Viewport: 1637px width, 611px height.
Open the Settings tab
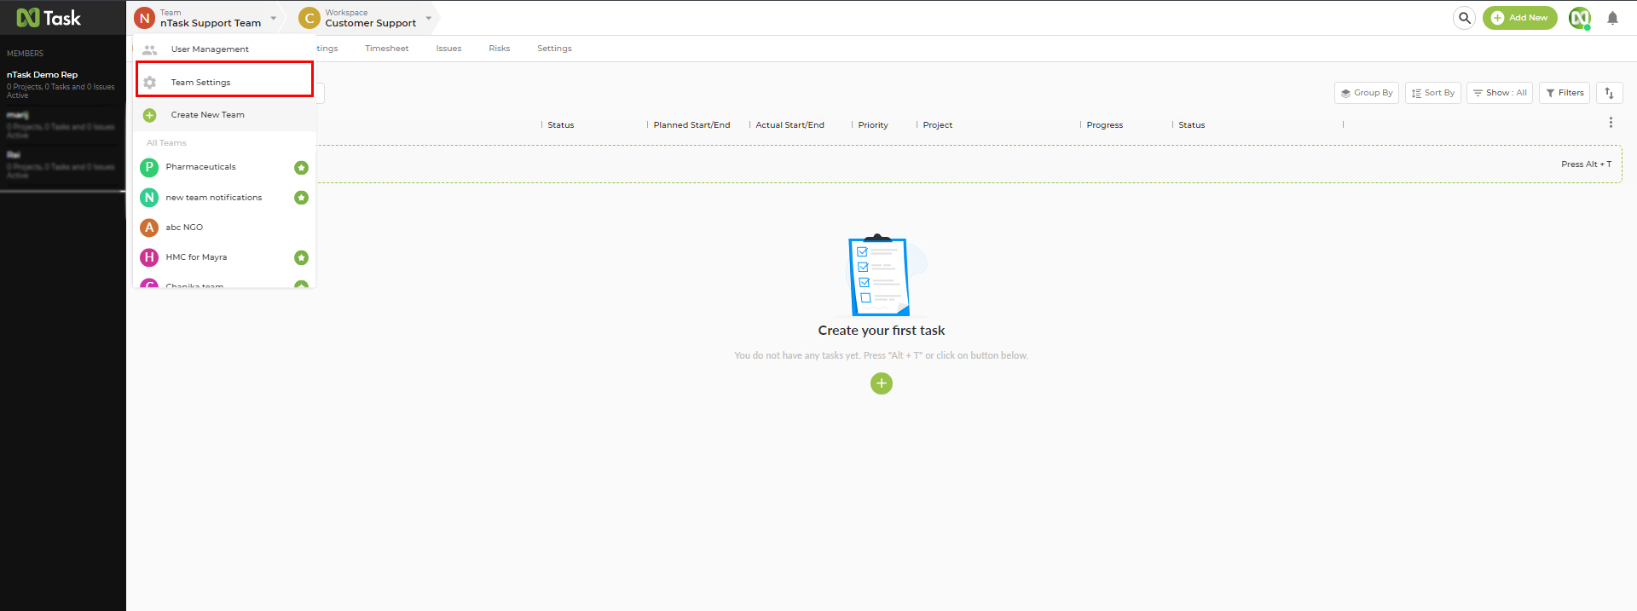554,49
